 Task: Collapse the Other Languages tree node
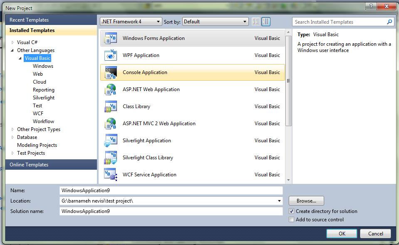click(x=12, y=50)
